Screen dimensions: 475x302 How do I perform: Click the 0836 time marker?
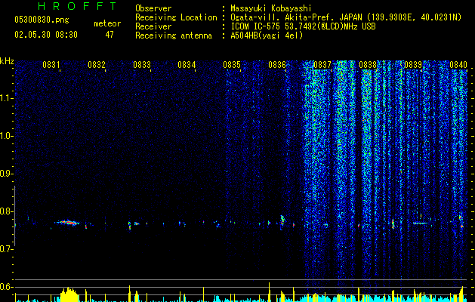(277, 65)
